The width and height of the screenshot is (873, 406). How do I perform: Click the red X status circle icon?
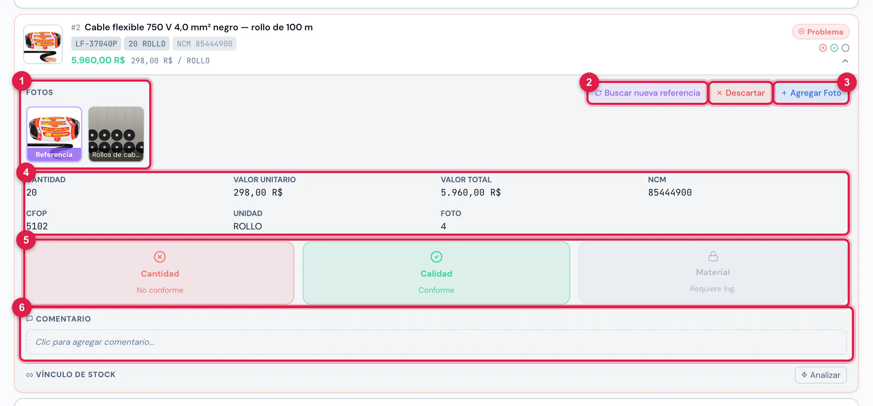click(x=823, y=48)
